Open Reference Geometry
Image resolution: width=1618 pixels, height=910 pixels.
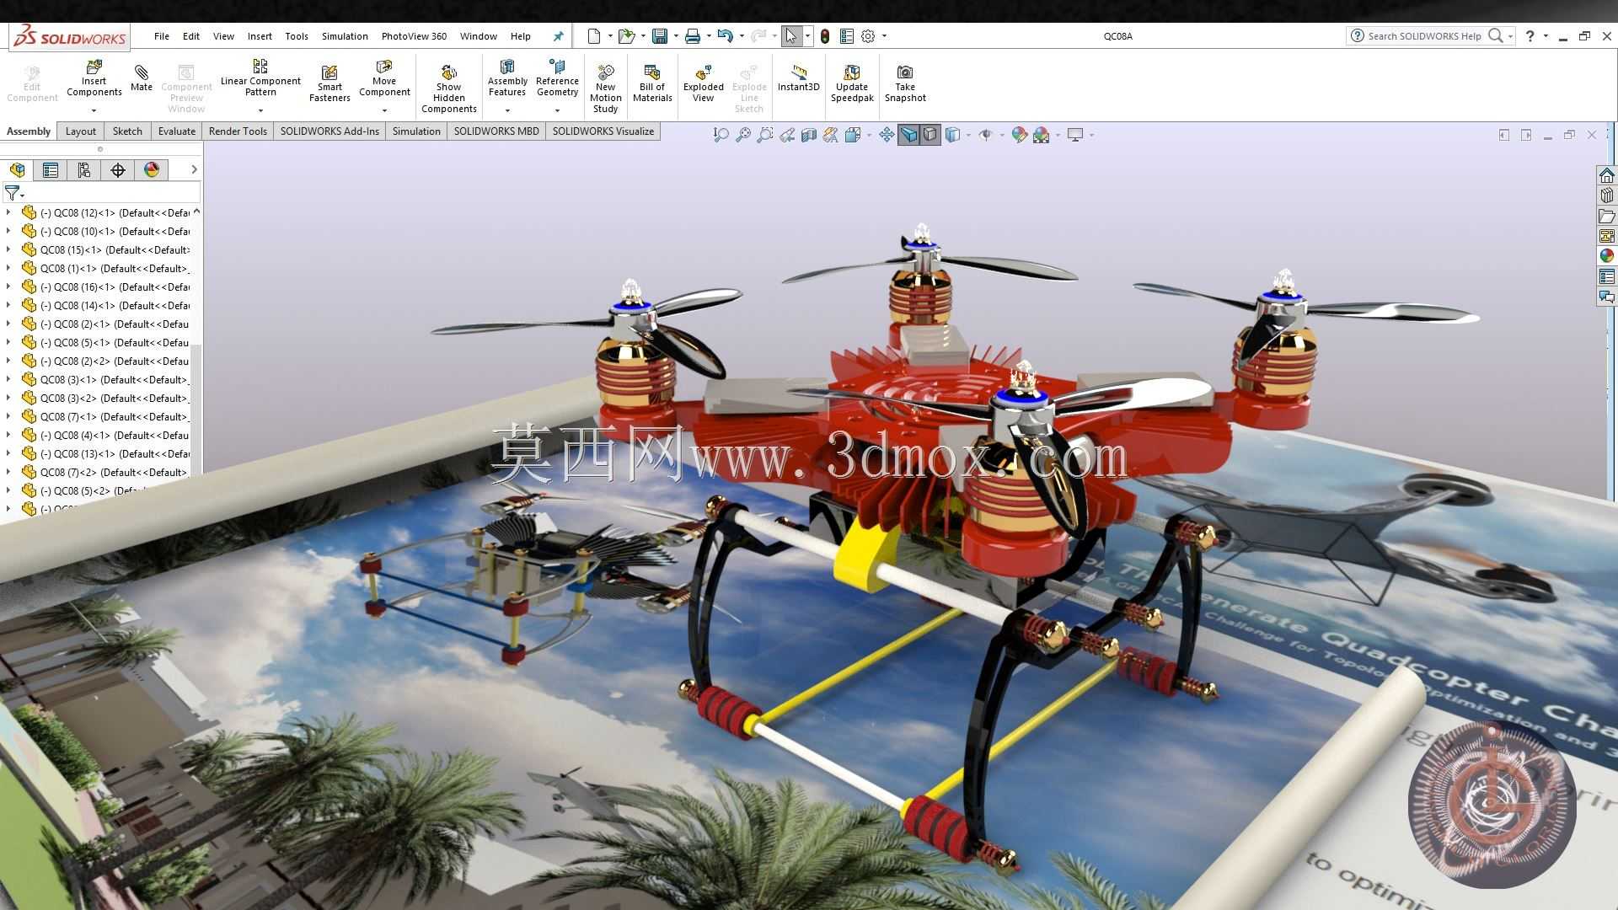click(557, 78)
